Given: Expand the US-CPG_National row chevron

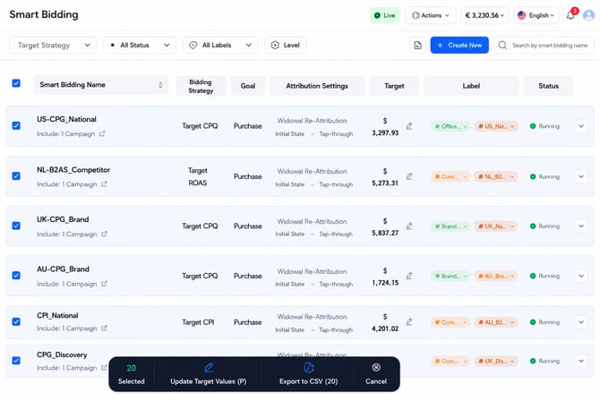Looking at the screenshot, I should click(x=581, y=126).
